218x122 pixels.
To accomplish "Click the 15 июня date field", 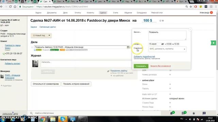I will point(155,44).
